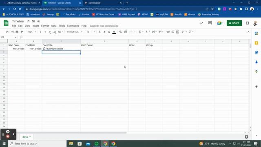This screenshot has height=147, width=261.
Task: Open horizontal align dropdown
Action: [141, 32]
